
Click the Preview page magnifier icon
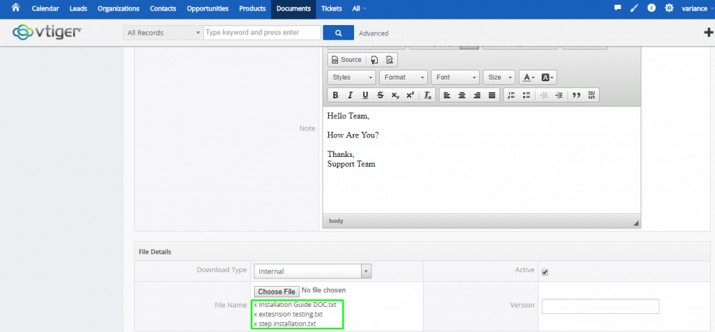390,60
